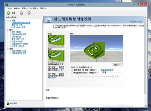The image size is (151, 111).
Task: Open the 编辑(E) menu
Action: tap(17, 8)
